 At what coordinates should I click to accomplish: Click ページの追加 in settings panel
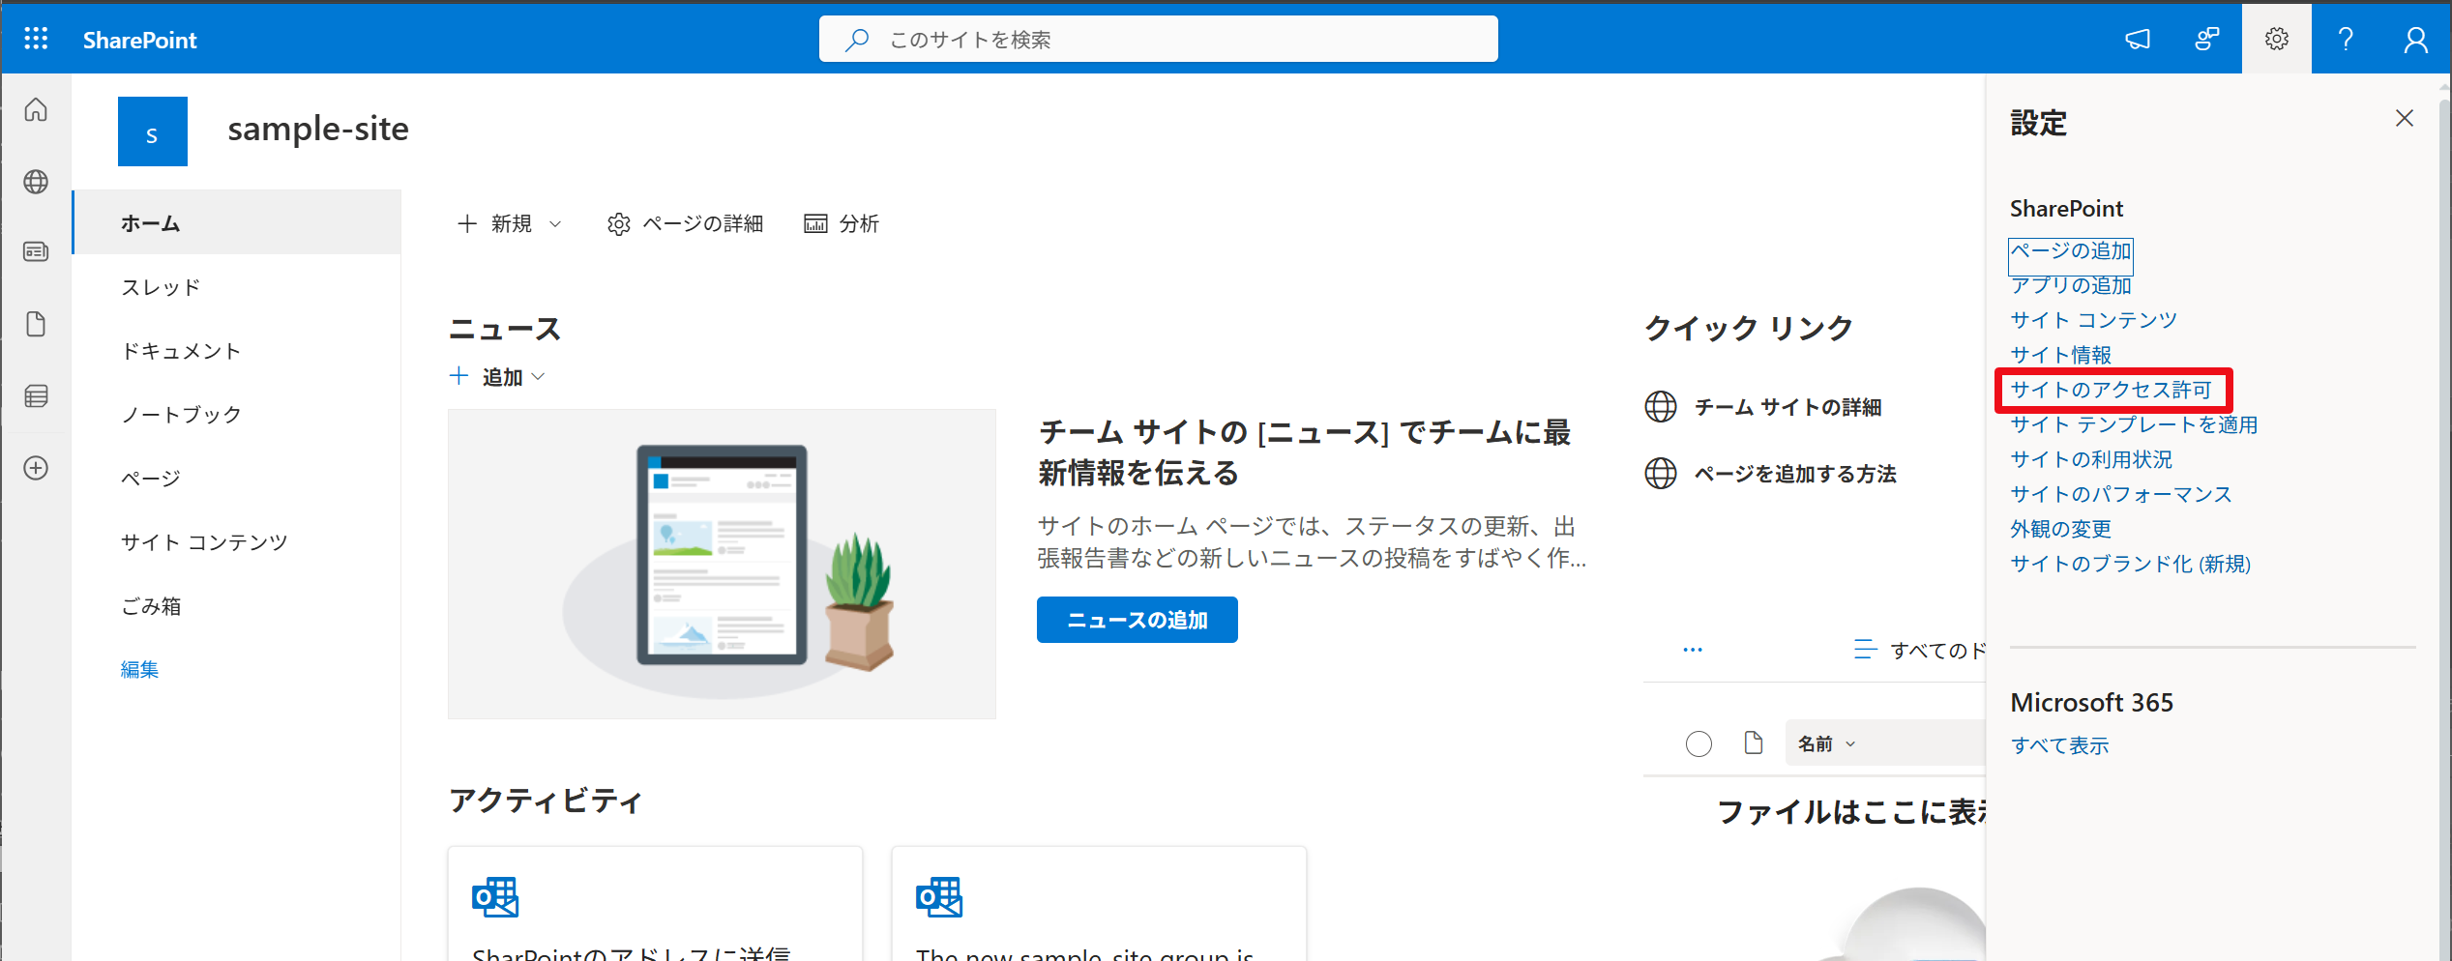coord(2070,251)
